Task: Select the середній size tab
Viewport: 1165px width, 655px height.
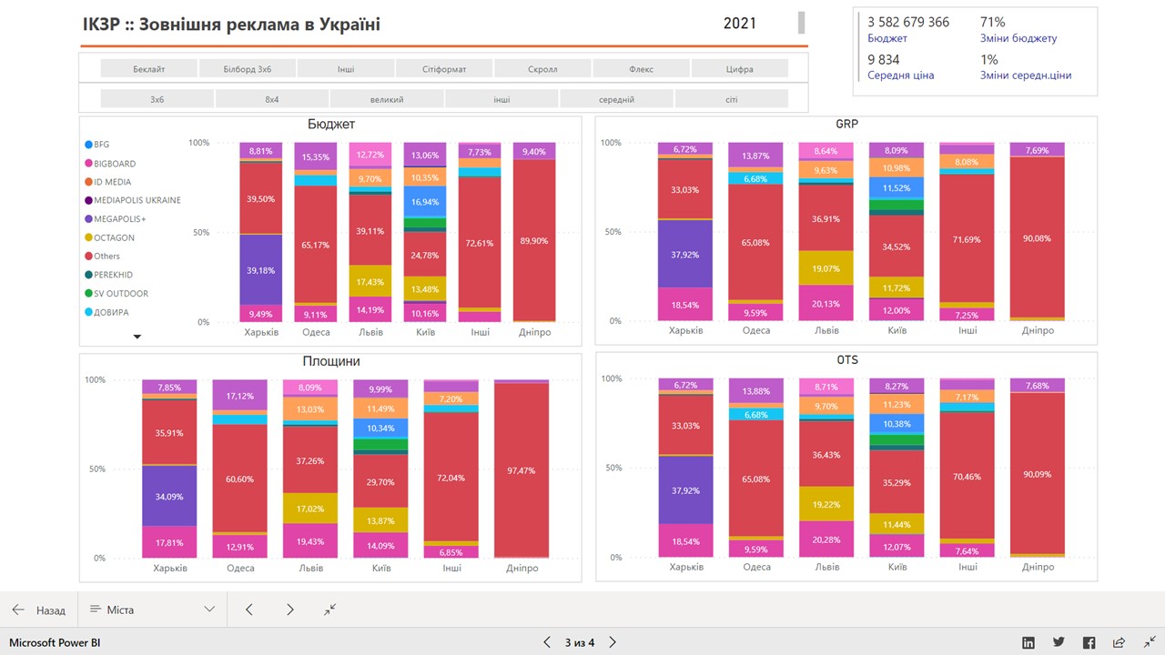Action: tap(616, 99)
